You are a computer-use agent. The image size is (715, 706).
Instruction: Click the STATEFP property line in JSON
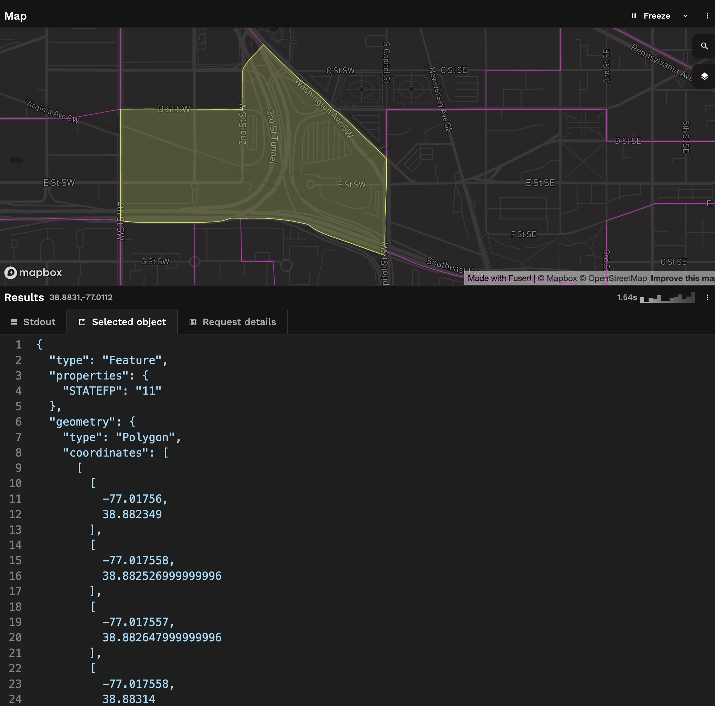pos(112,391)
